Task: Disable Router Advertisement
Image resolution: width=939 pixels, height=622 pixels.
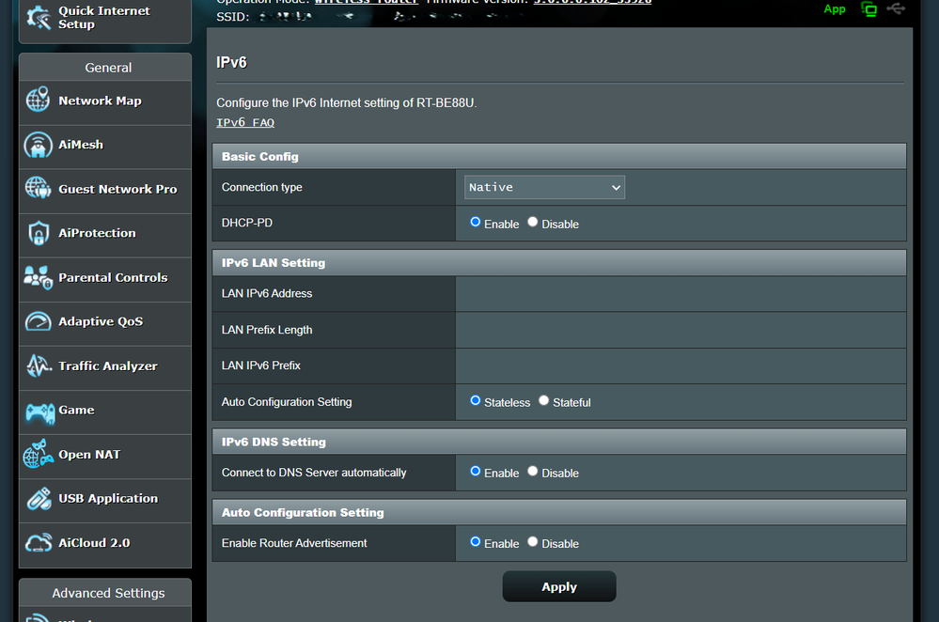Action: [533, 542]
